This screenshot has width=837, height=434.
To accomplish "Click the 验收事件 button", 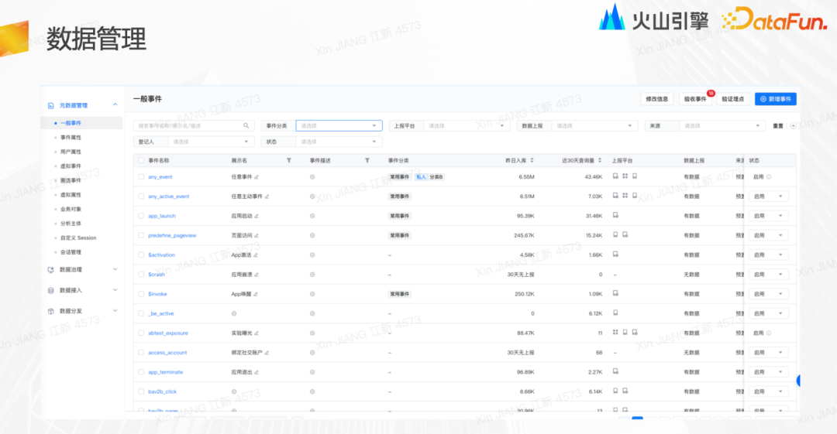I will tap(695, 99).
